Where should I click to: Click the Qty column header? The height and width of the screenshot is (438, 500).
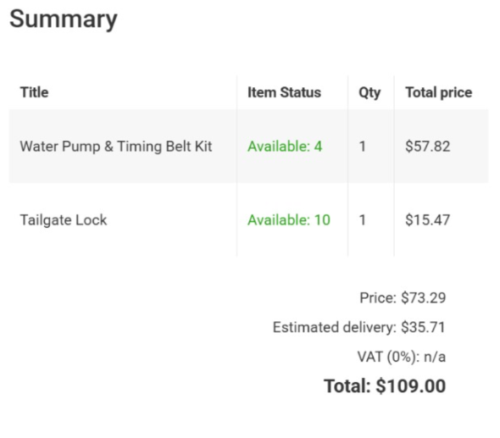point(369,92)
